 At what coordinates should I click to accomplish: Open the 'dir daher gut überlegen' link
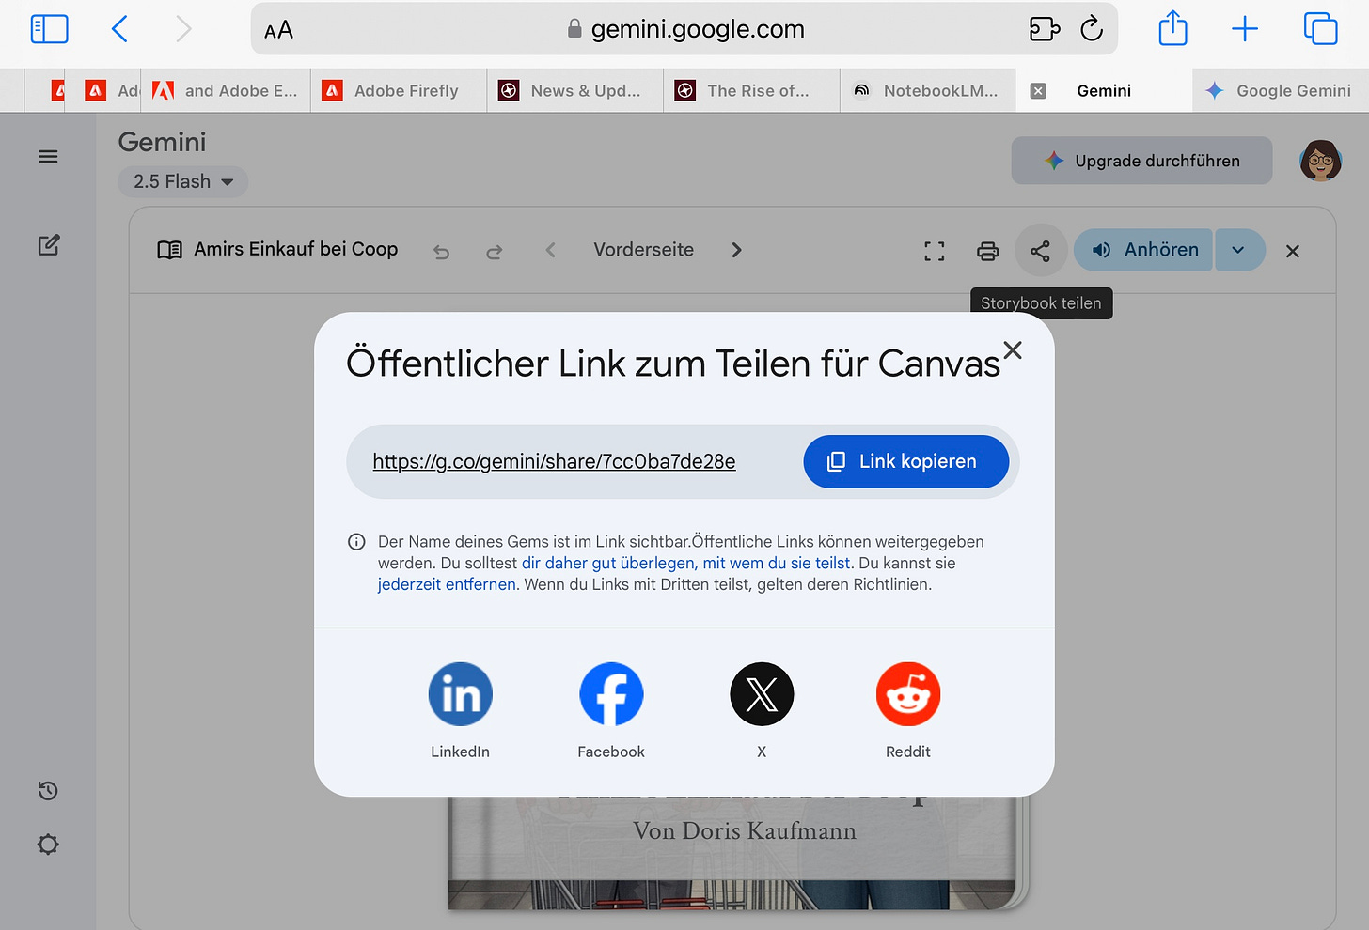pyautogui.click(x=685, y=563)
